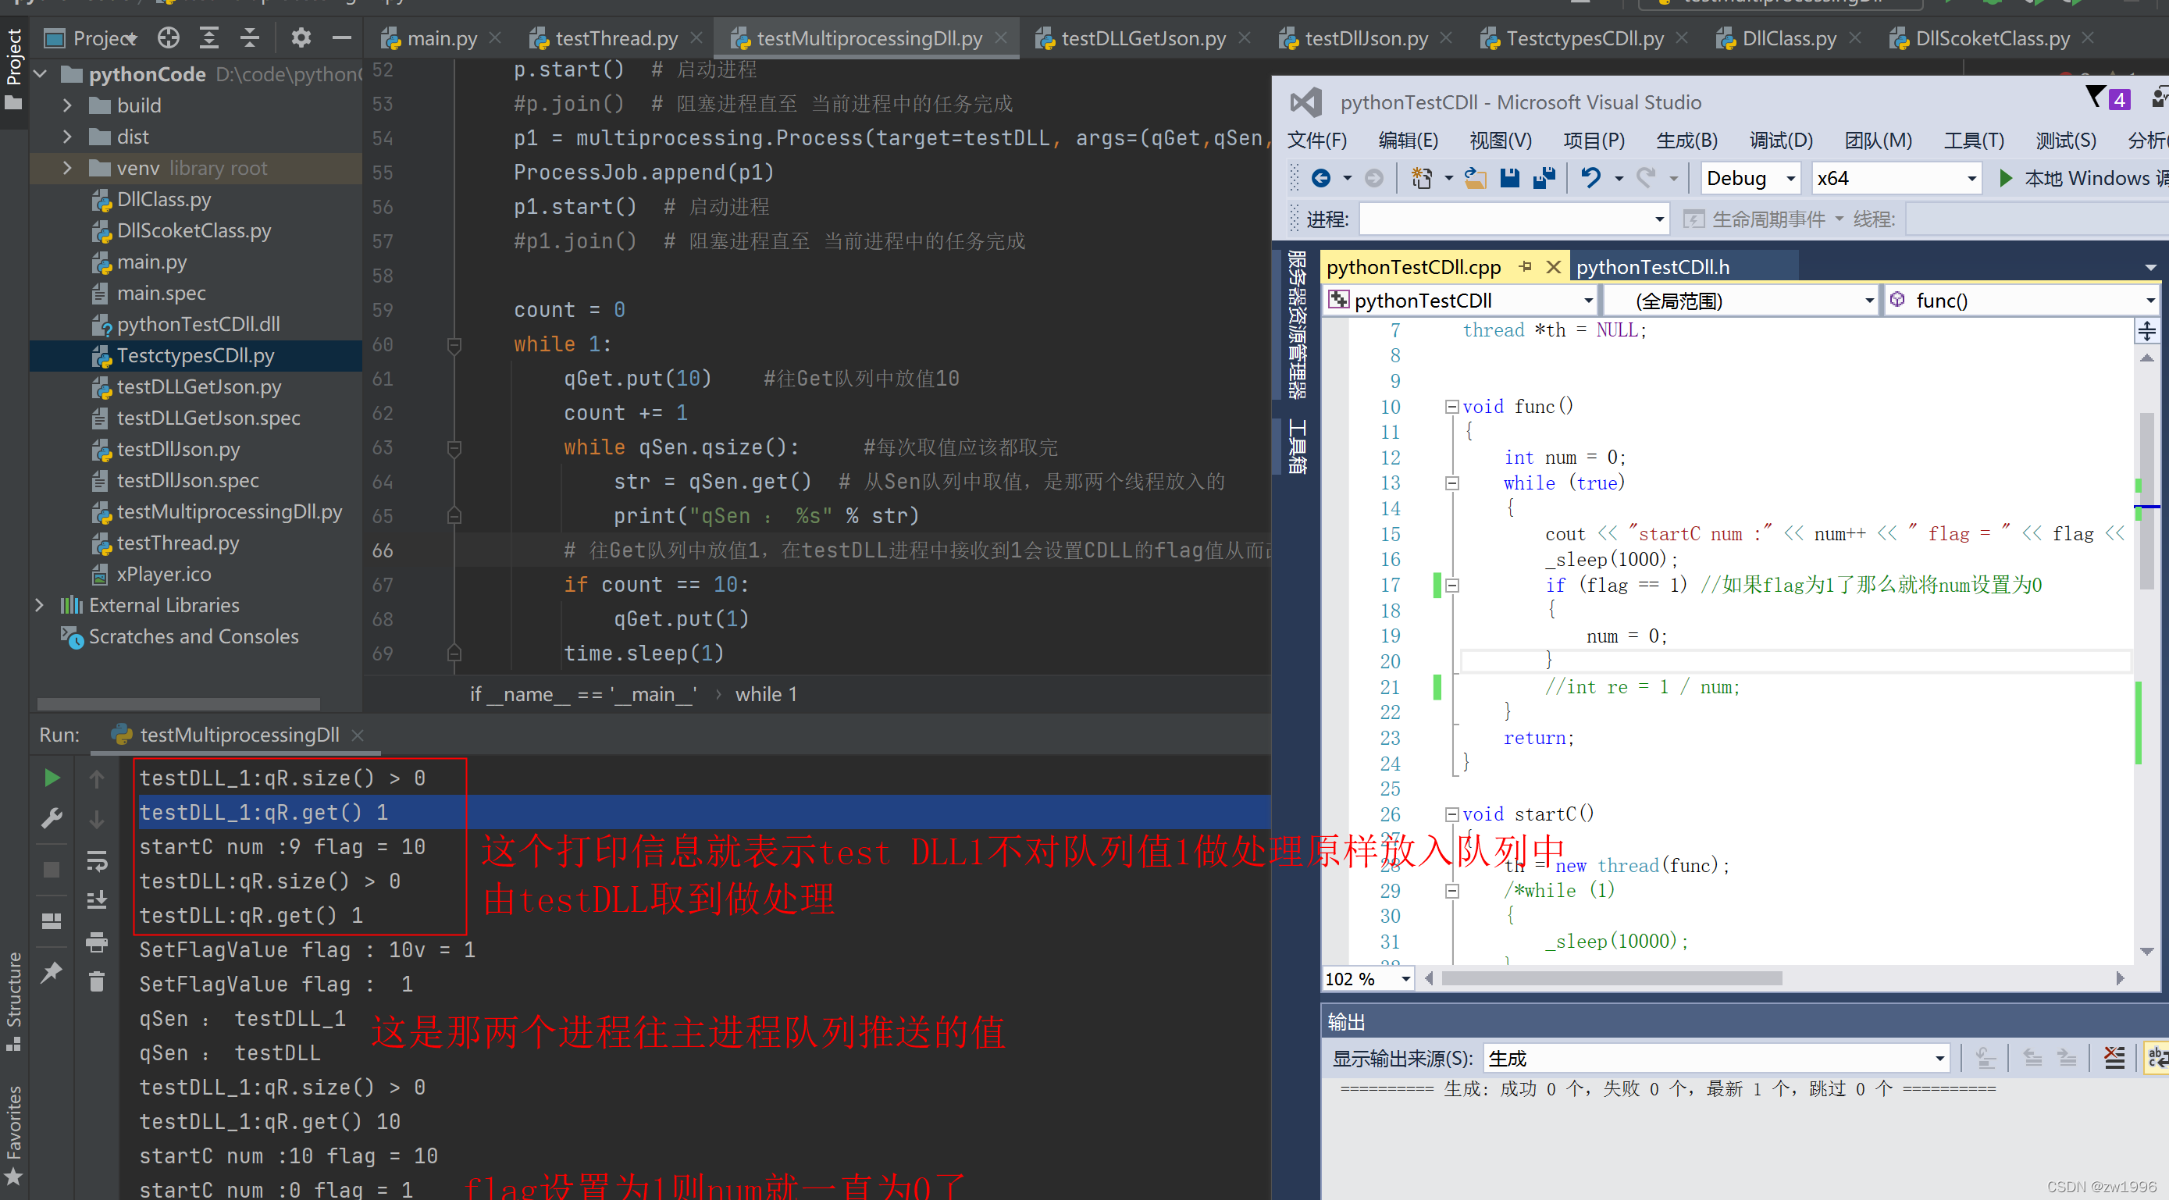
Task: Rerun the testMultiprocessingDll configuration
Action: tap(51, 778)
